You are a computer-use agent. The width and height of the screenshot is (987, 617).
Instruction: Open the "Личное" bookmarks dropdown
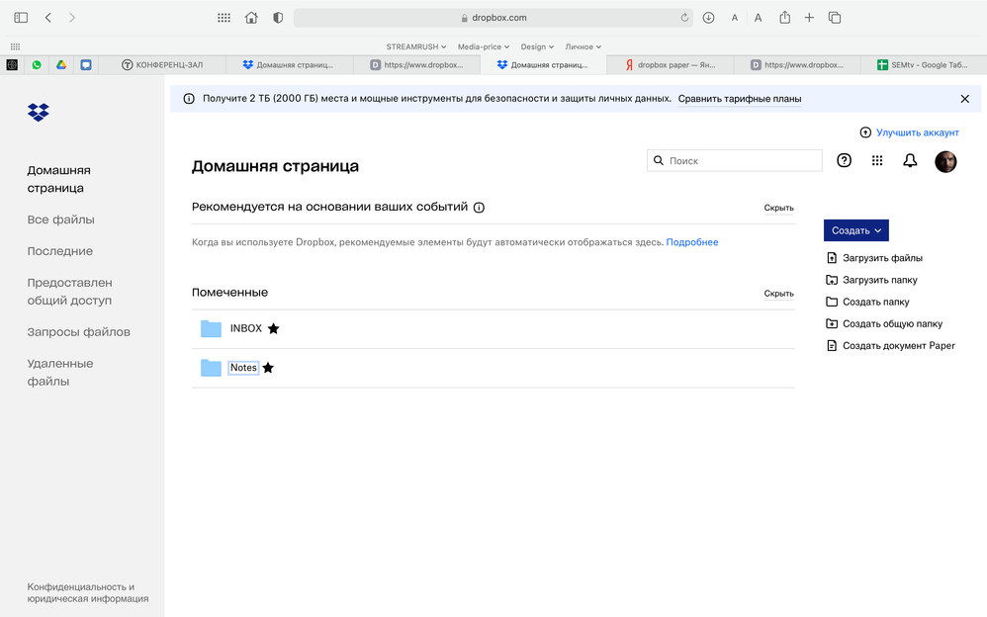point(583,45)
